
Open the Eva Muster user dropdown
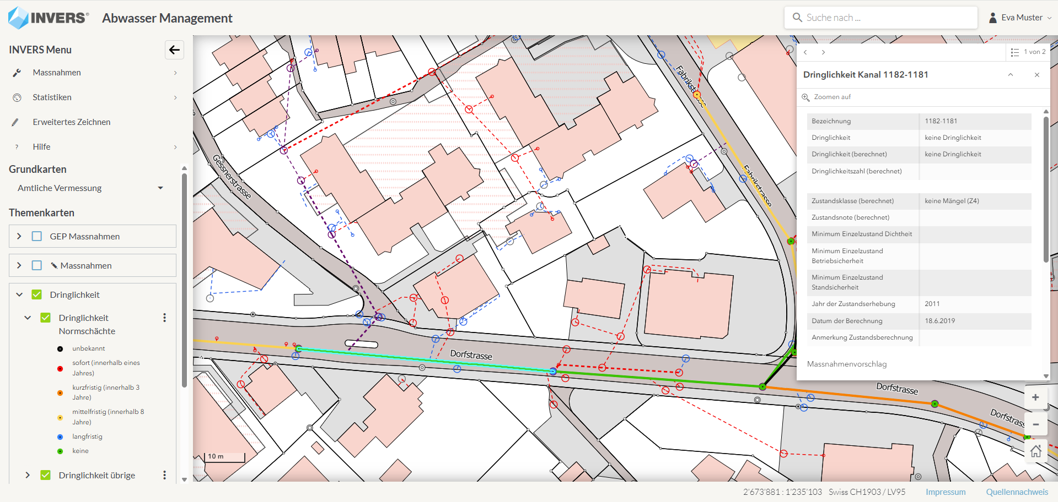coord(1021,18)
